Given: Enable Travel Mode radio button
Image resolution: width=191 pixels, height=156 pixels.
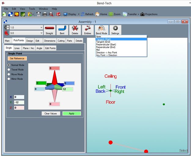Looking at the screenshot, I should click(9, 70).
